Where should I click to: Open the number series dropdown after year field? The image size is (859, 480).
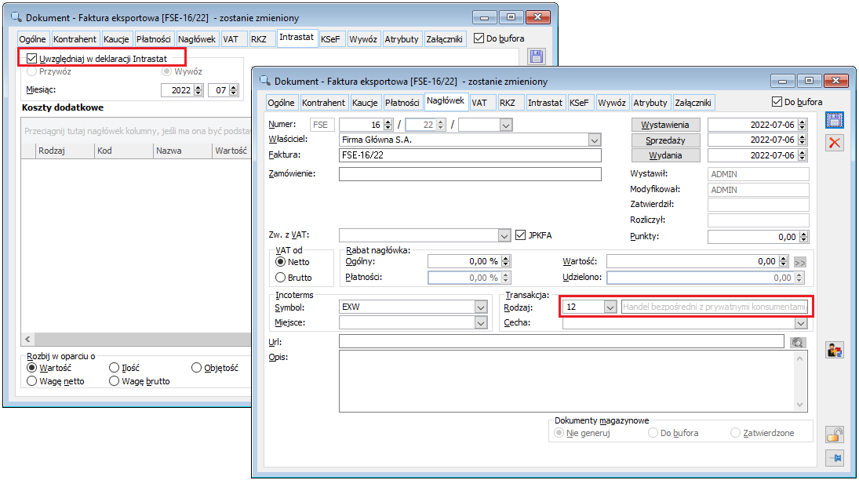(506, 125)
